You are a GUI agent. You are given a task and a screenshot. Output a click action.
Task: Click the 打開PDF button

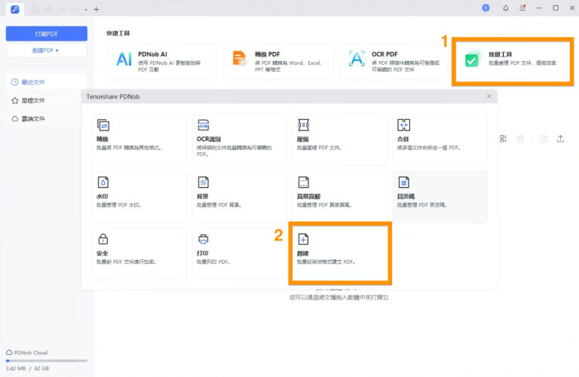47,34
